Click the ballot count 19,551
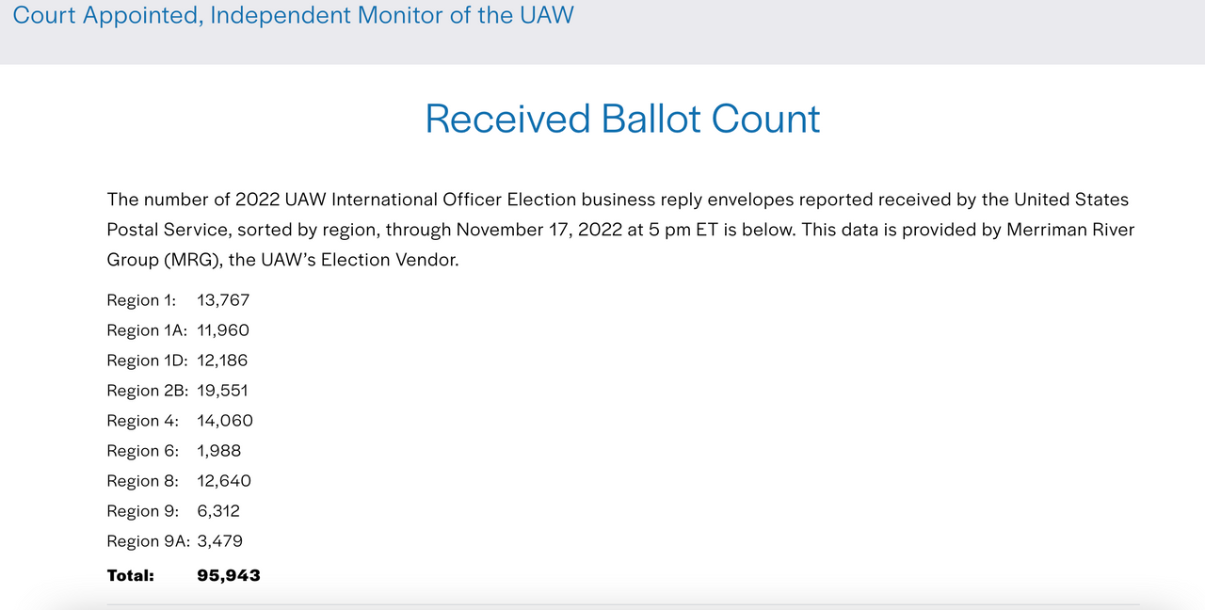Viewport: 1205px width, 610px height. (222, 391)
